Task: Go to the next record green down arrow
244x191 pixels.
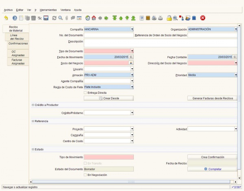Action: tap(127, 18)
